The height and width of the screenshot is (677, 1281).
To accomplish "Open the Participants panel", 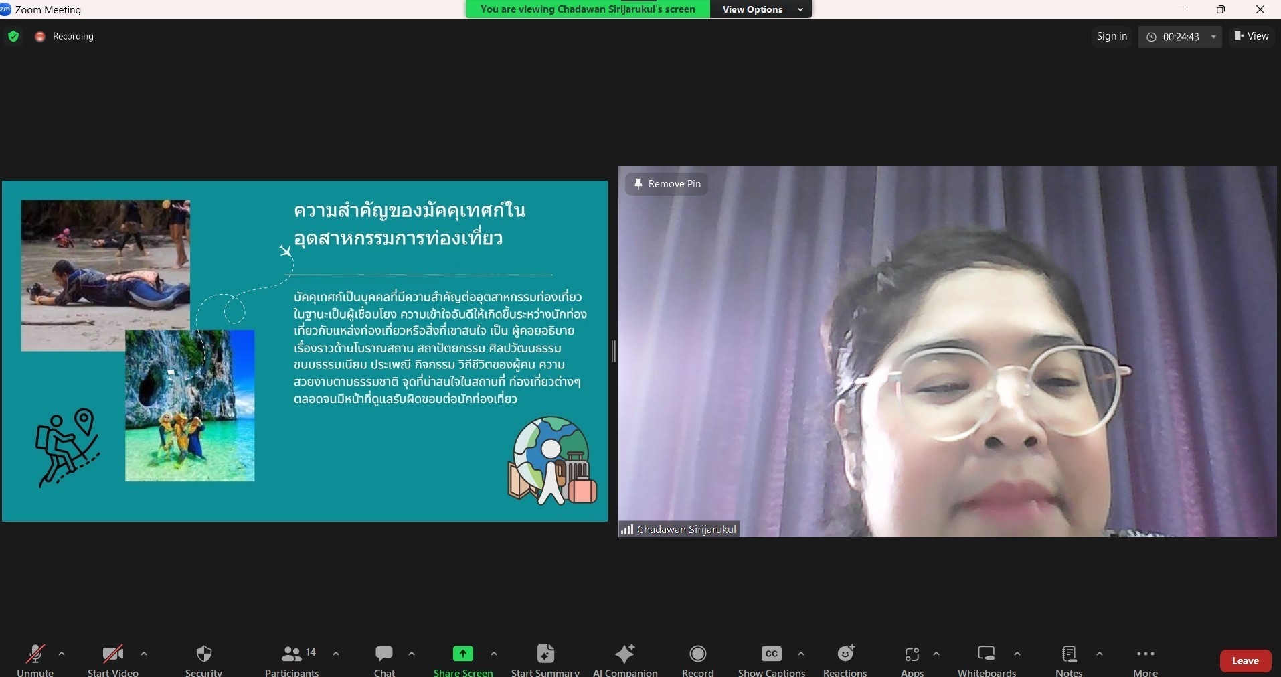I will pos(292,660).
